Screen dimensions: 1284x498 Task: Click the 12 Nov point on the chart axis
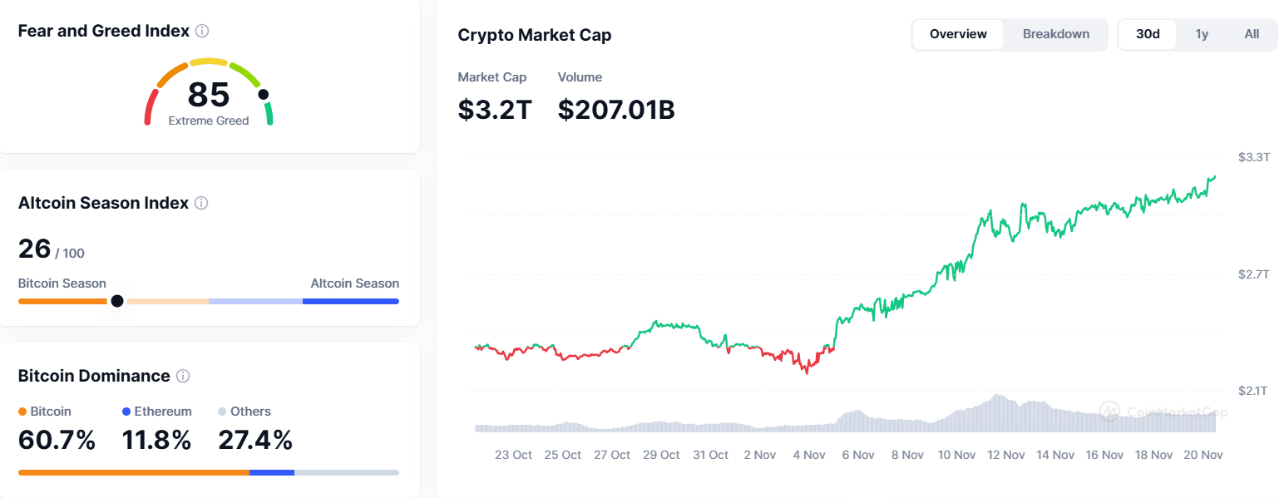coord(1005,455)
